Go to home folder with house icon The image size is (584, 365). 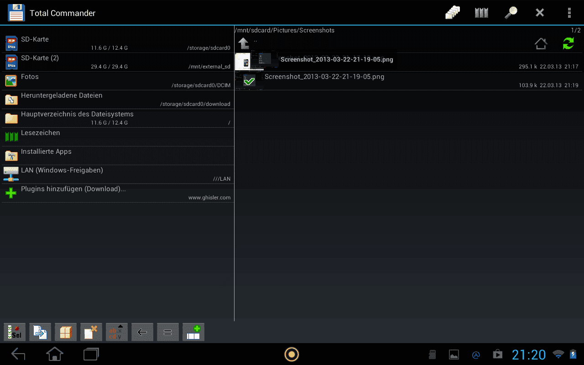click(541, 44)
